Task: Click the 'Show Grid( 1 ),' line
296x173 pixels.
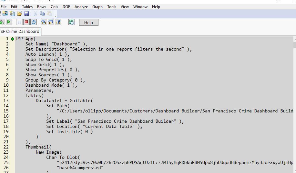Action: pos(45,65)
